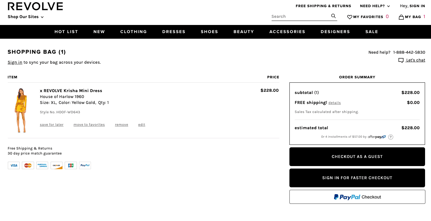Viewport: 431px width, 221px height.
Task: Click the PayPal payment method icon
Action: point(85,165)
